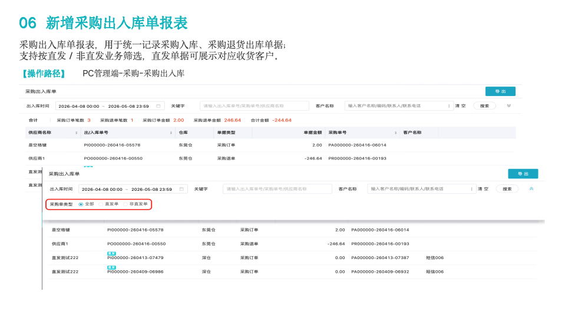
Task: Sort by 供应商名称 column sort icon
Action: coord(77,133)
